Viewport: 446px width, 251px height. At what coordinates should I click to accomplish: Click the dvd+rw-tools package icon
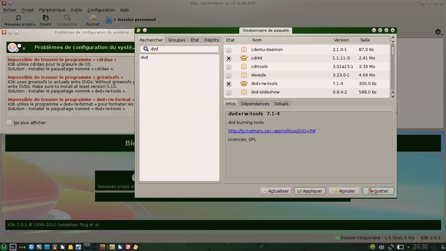tap(244, 84)
